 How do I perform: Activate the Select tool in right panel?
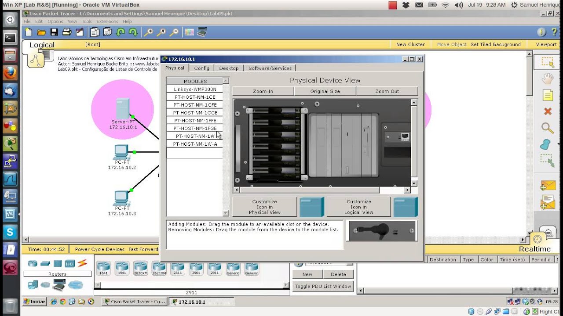tap(548, 62)
